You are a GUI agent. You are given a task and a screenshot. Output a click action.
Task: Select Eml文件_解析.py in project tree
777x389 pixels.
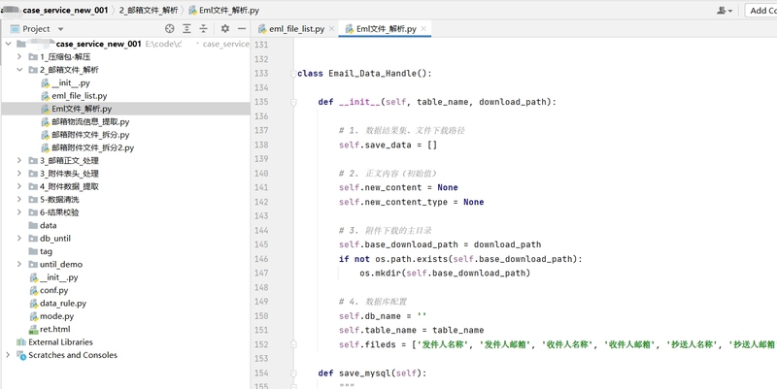tap(82, 109)
